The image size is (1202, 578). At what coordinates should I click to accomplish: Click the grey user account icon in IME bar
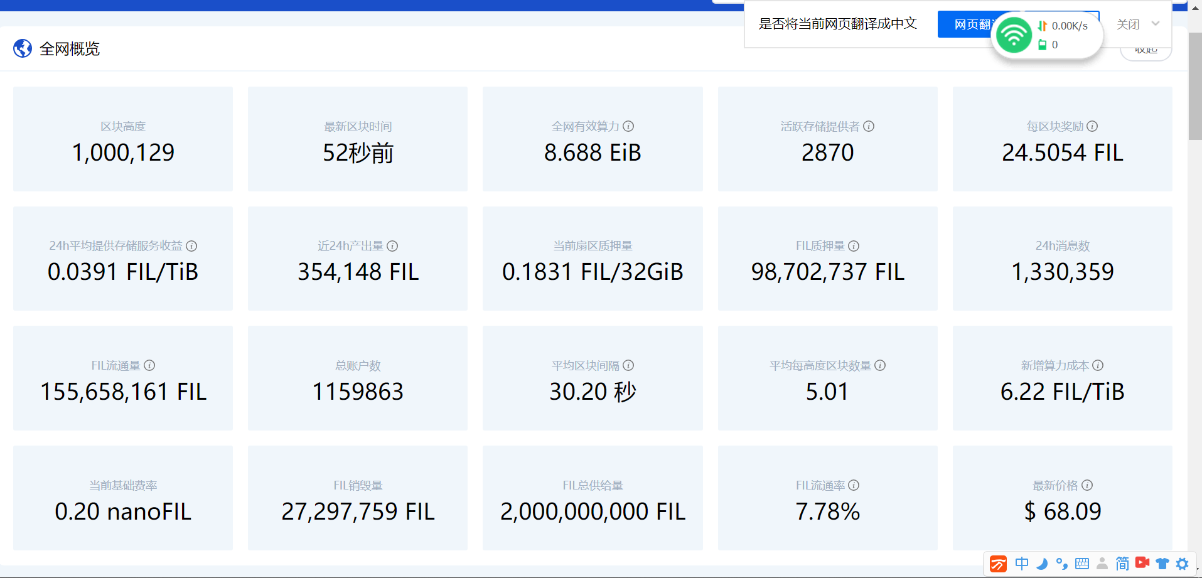(x=1102, y=564)
